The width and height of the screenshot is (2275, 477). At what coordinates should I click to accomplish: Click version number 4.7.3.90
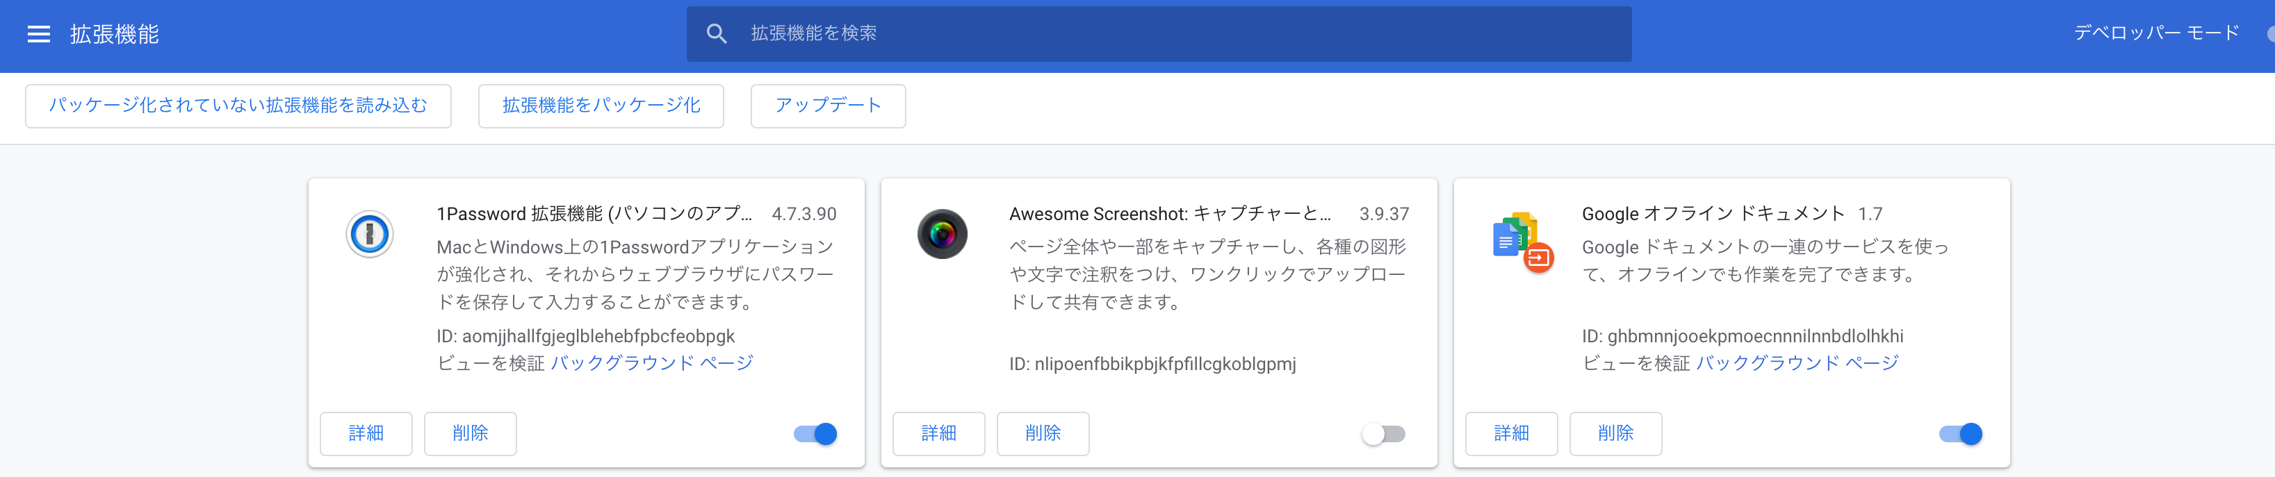tap(804, 215)
